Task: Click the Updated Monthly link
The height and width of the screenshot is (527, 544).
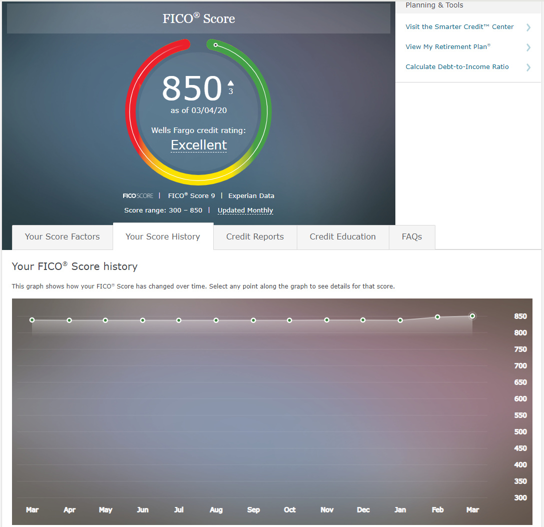Action: (x=245, y=210)
